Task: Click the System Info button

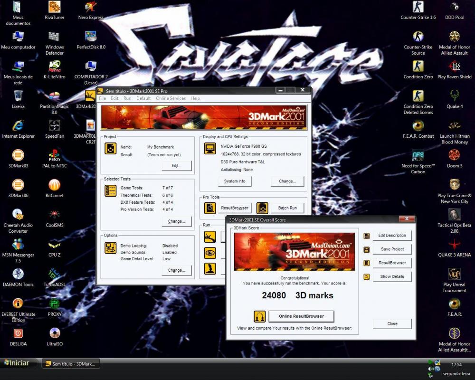Action: coord(235,181)
